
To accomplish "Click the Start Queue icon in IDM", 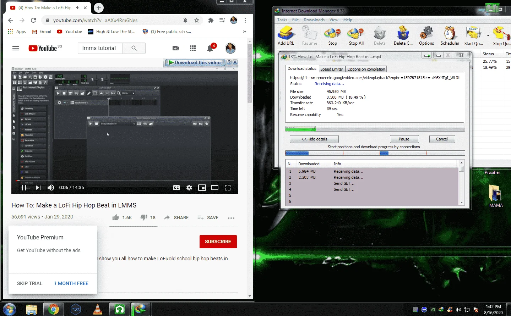I will click(473, 36).
